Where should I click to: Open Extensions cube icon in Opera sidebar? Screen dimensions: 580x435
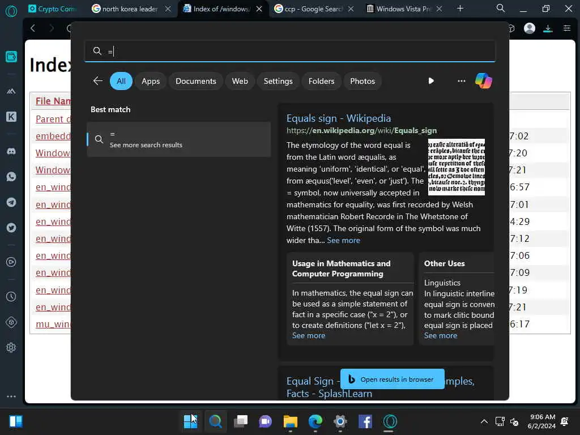[x=11, y=322]
